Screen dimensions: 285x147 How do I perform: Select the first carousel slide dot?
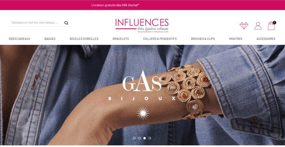134,138
